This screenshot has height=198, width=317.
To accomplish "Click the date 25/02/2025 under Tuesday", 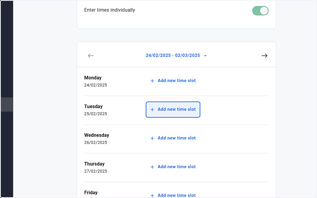I will point(96,114).
